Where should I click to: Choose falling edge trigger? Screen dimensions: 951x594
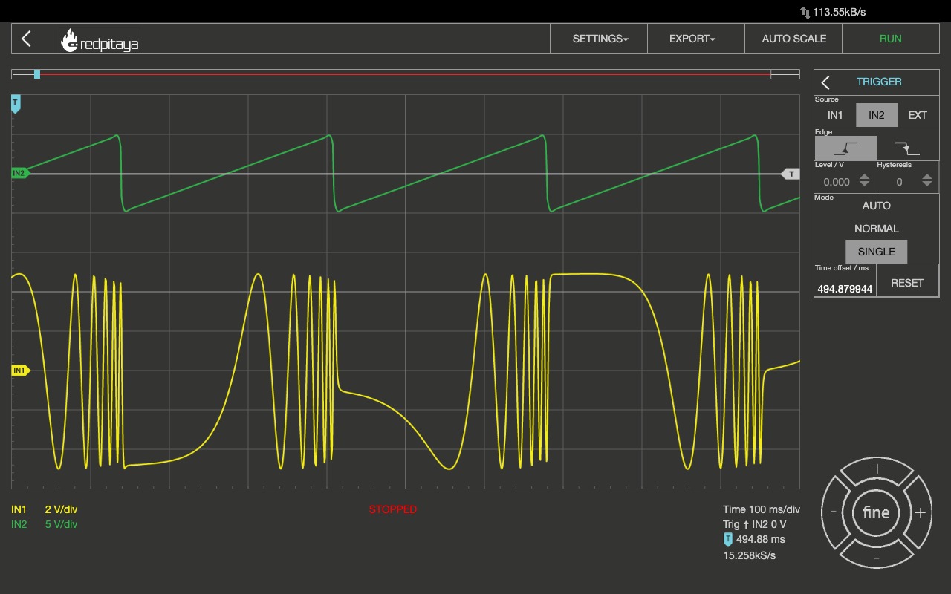[907, 148]
